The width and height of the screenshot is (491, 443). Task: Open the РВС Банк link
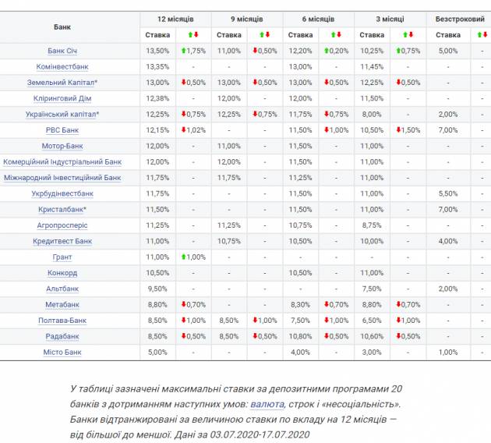click(x=62, y=130)
